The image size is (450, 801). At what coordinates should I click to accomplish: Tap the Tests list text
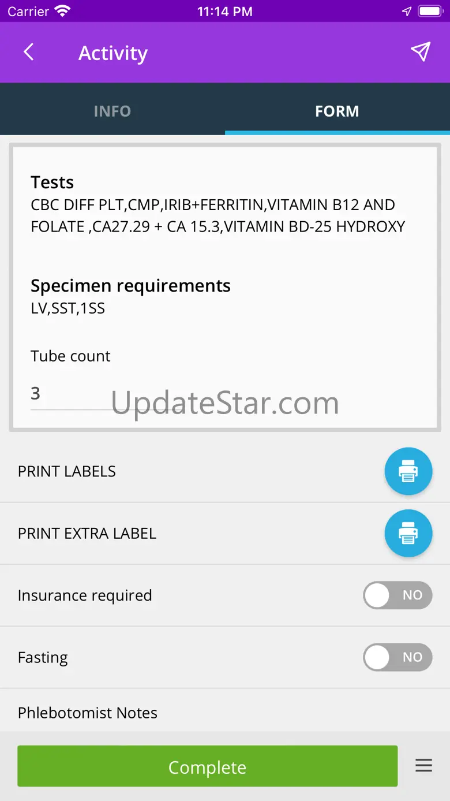[x=218, y=215]
